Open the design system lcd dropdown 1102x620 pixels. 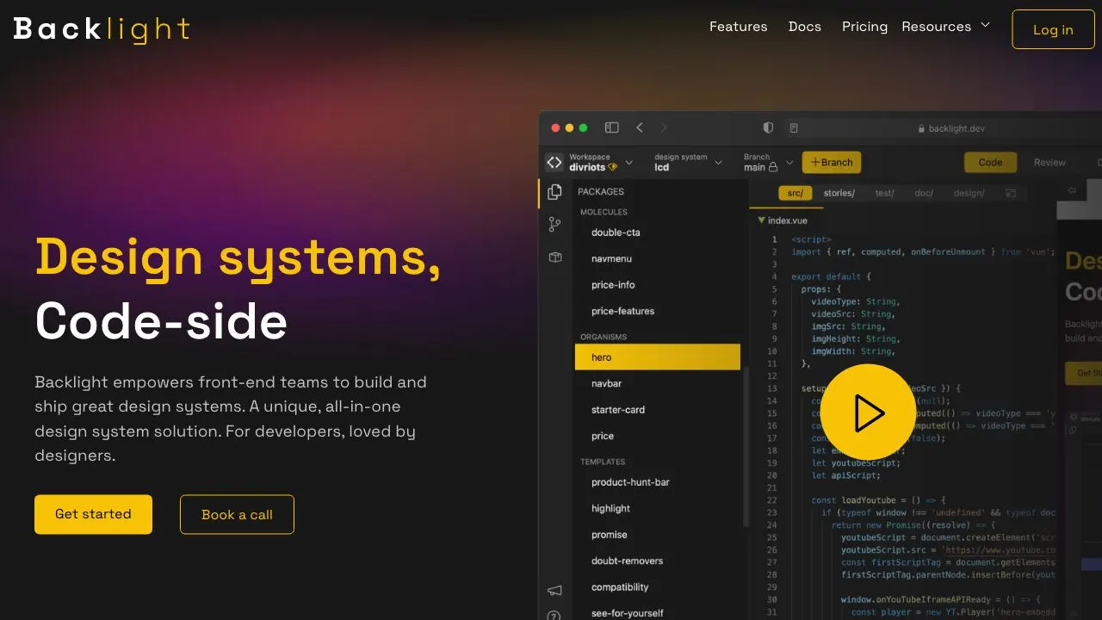coord(688,162)
